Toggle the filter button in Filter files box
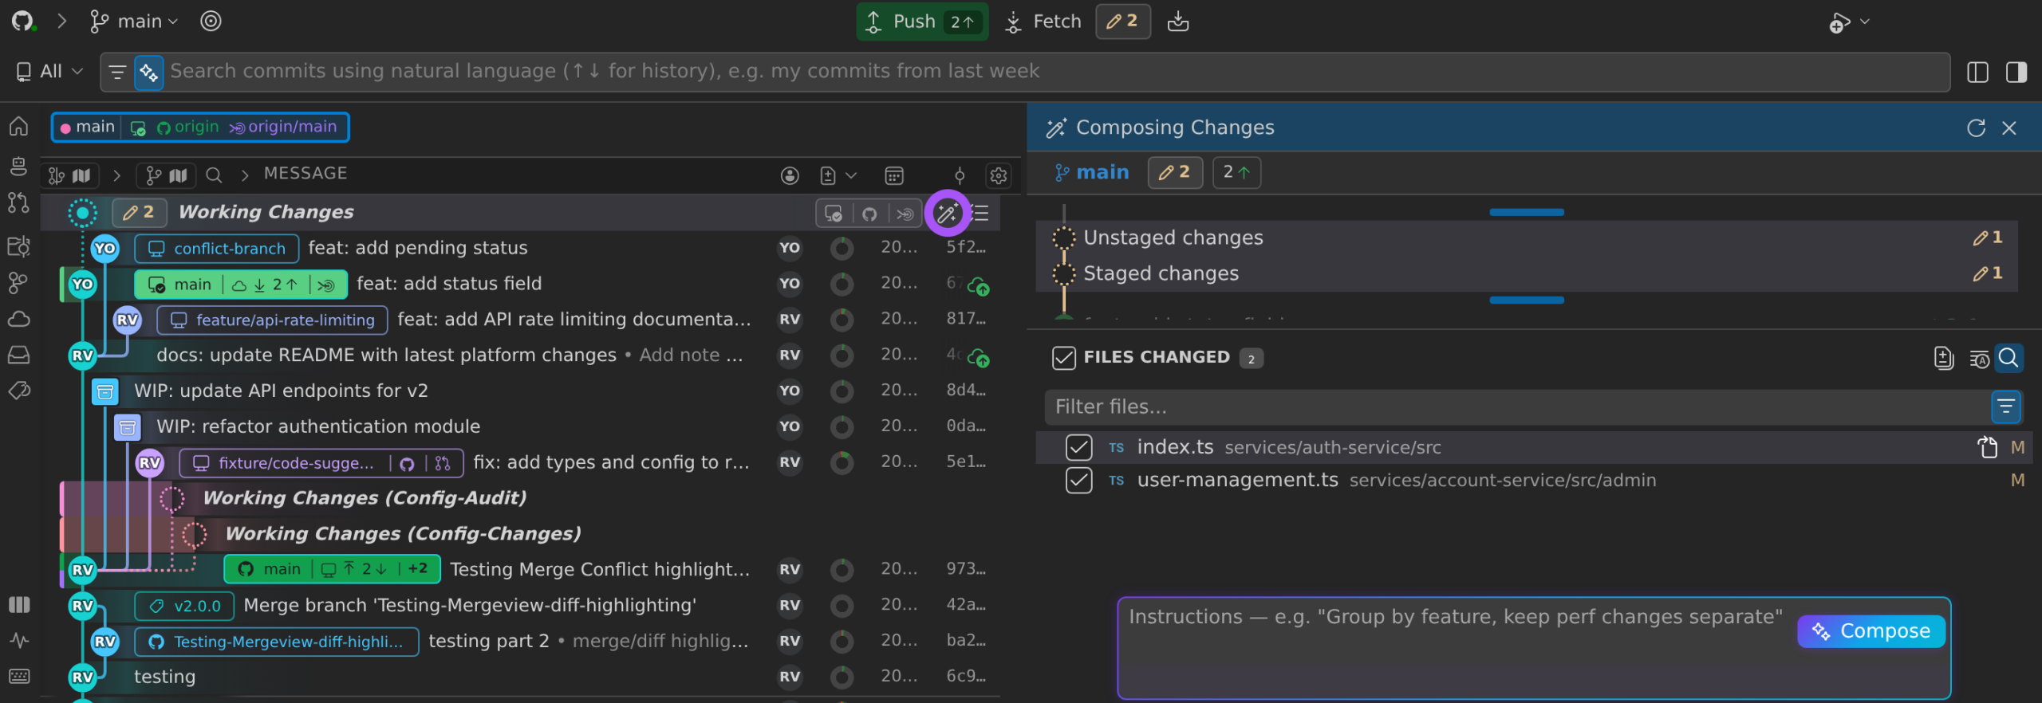This screenshot has height=703, width=2042. pos(2005,407)
